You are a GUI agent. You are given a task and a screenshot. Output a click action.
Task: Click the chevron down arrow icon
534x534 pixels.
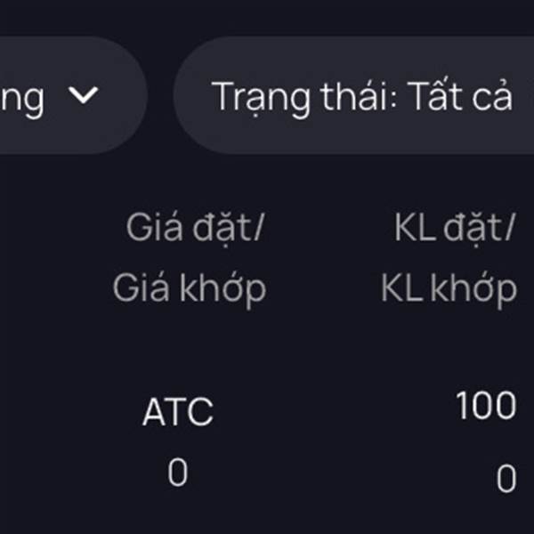click(x=85, y=96)
